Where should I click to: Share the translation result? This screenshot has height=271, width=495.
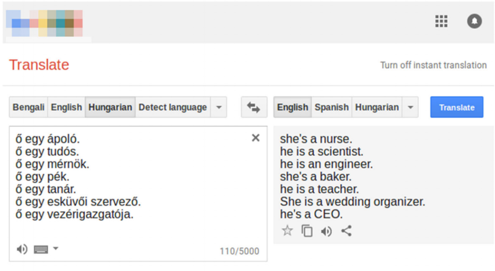tap(346, 231)
